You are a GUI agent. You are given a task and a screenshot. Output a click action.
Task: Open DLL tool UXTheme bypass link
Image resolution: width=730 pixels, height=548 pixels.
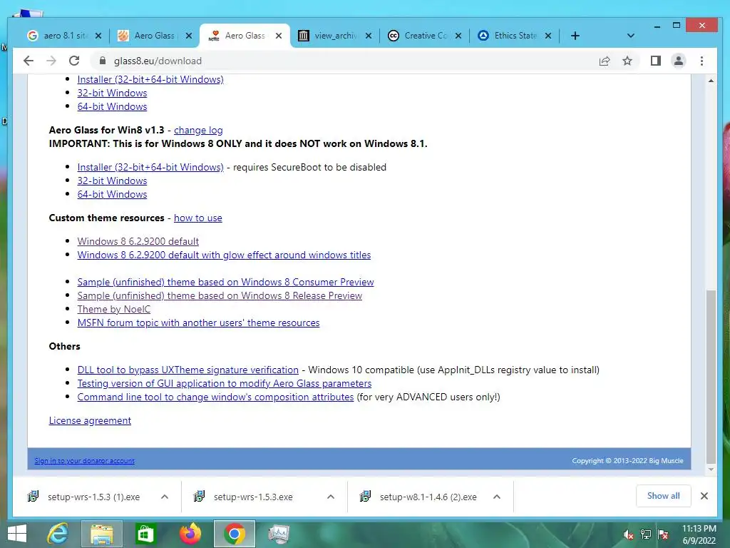click(187, 370)
